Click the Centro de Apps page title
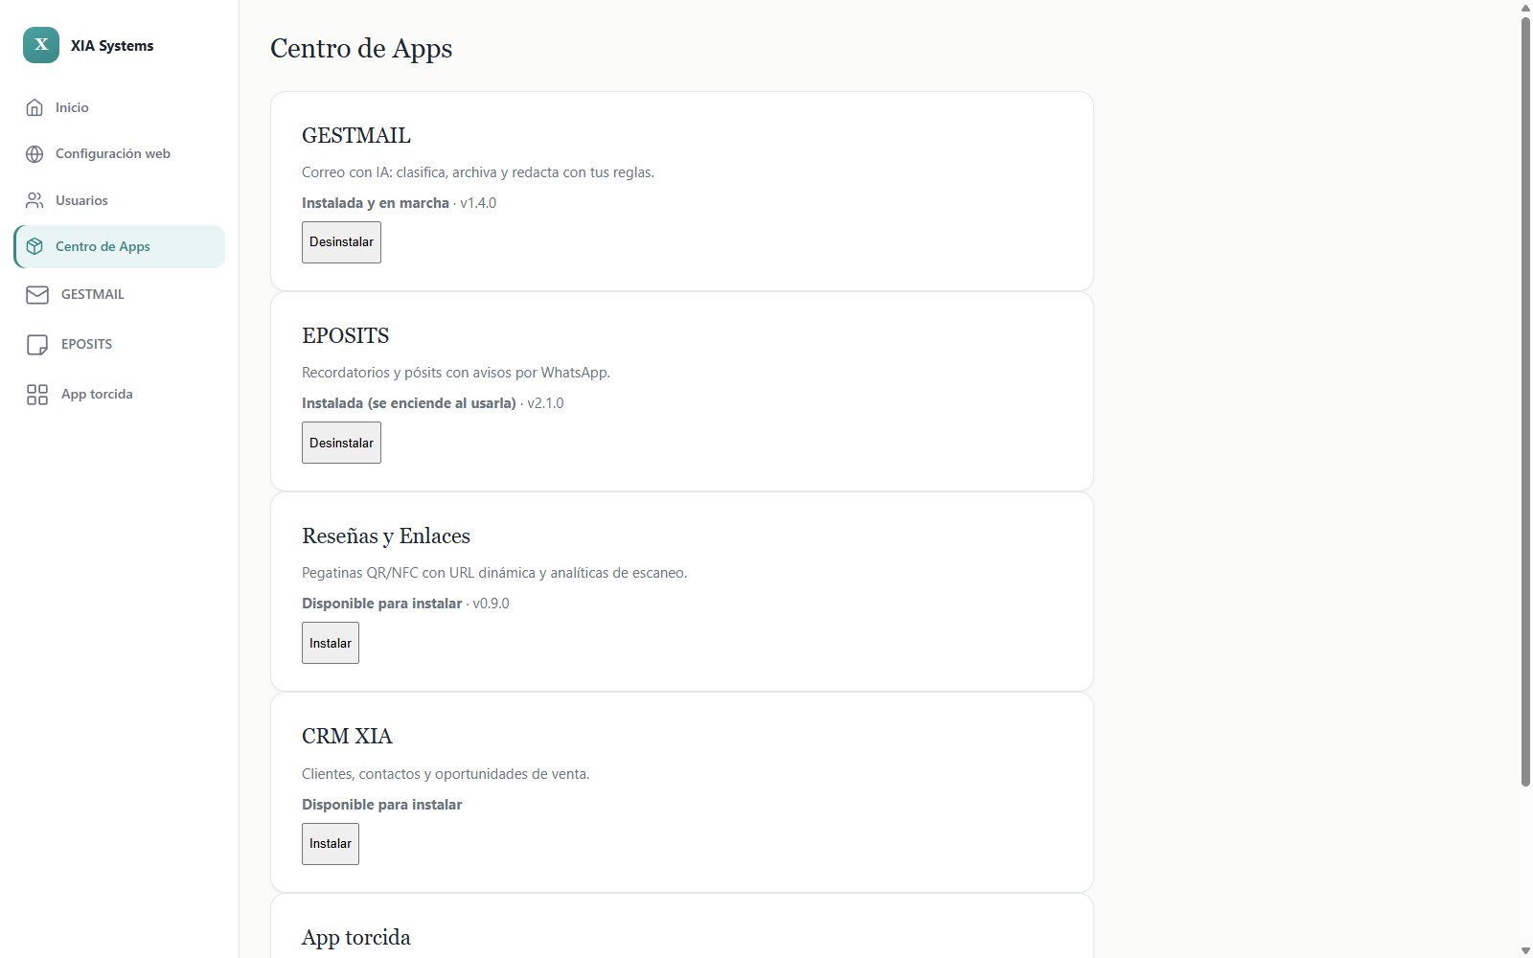This screenshot has width=1533, height=958. click(361, 49)
